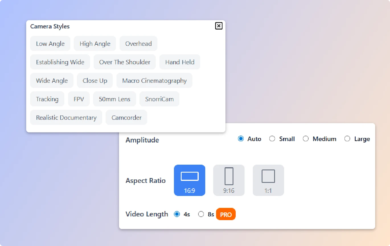Image resolution: width=390 pixels, height=246 pixels.
Task: Select the Low Angle camera style
Action: 50,44
